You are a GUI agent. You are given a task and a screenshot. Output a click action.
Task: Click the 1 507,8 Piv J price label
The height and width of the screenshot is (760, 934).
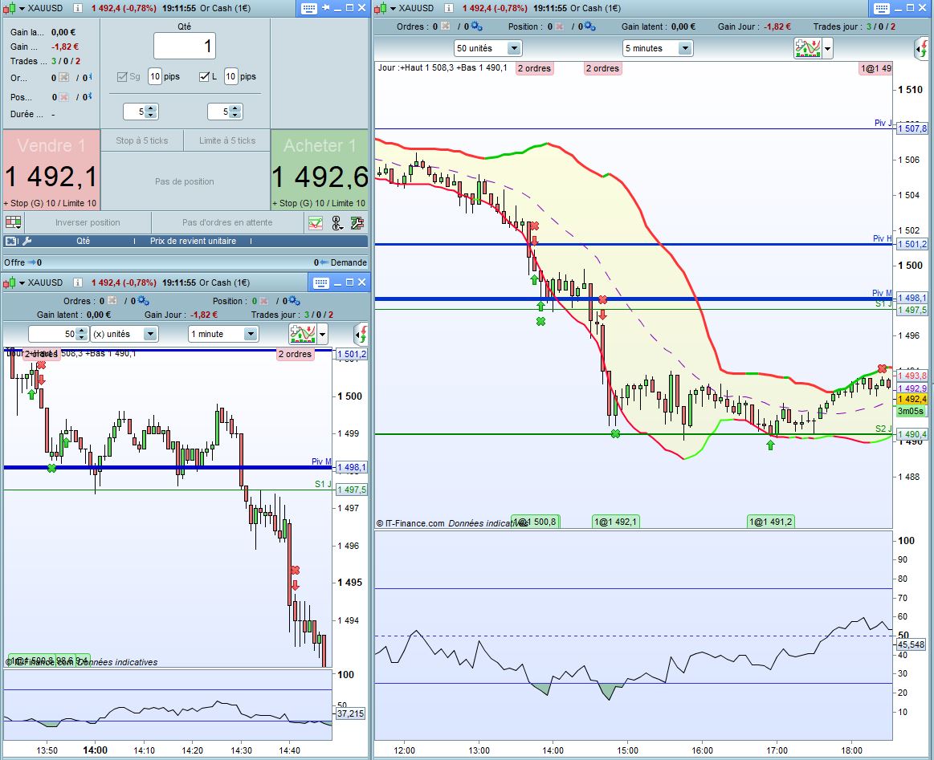pos(912,128)
